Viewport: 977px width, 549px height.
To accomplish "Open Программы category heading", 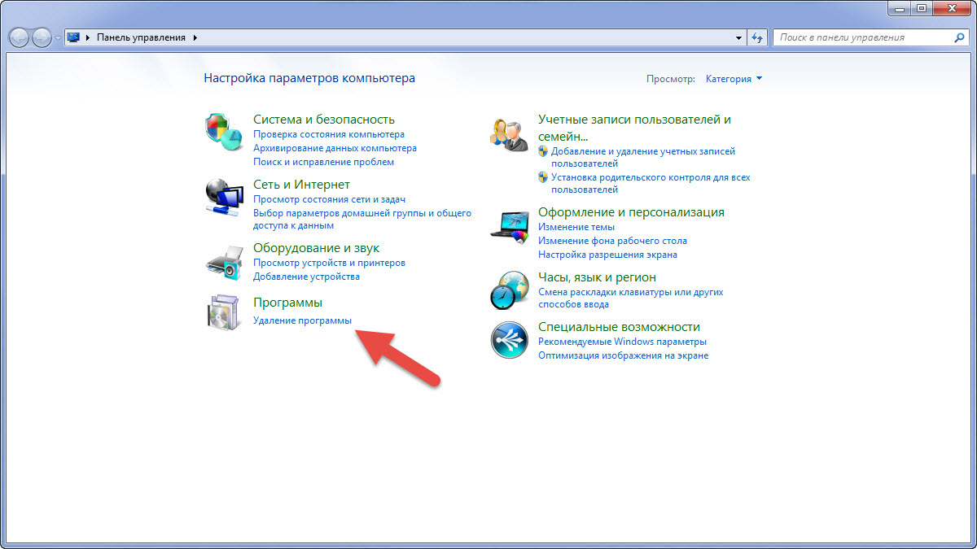I will point(287,303).
